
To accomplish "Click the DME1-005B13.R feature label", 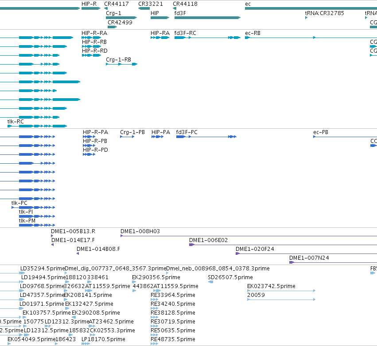I will click(x=73, y=231).
